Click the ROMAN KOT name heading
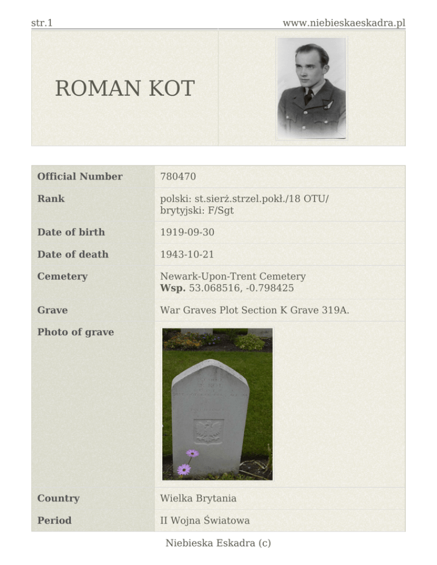Viewport: 437px width, 565px height. click(125, 89)
